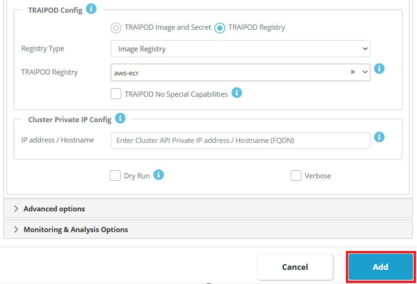Select the TRAIPOD Registry radio option
This screenshot has height=284, width=417.
(220, 28)
